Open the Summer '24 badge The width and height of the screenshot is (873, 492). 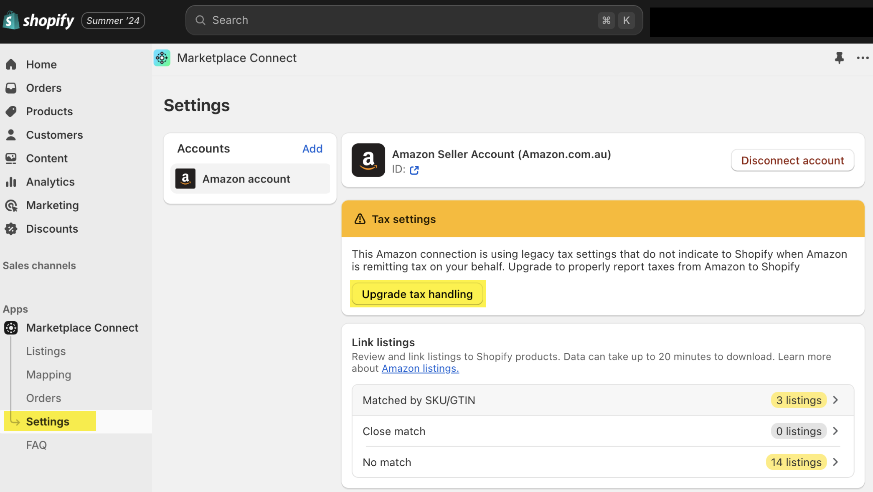pos(113,20)
